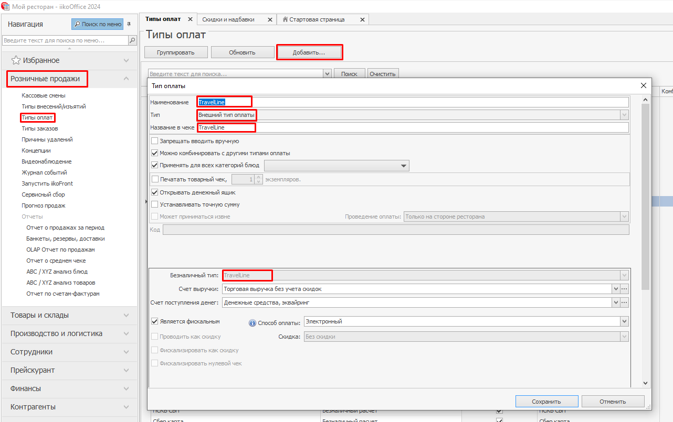The image size is (673, 422).
Task: Open Прогноз продаж menu item
Action: click(44, 205)
